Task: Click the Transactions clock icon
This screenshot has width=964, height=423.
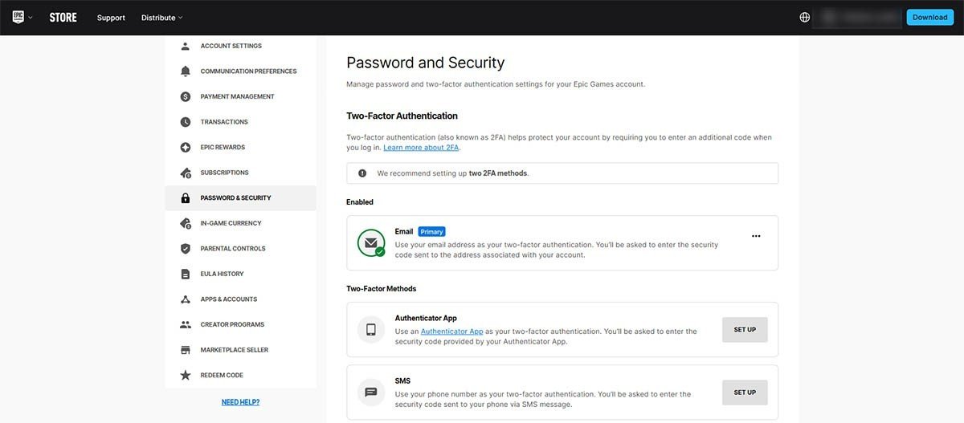Action: [186, 122]
